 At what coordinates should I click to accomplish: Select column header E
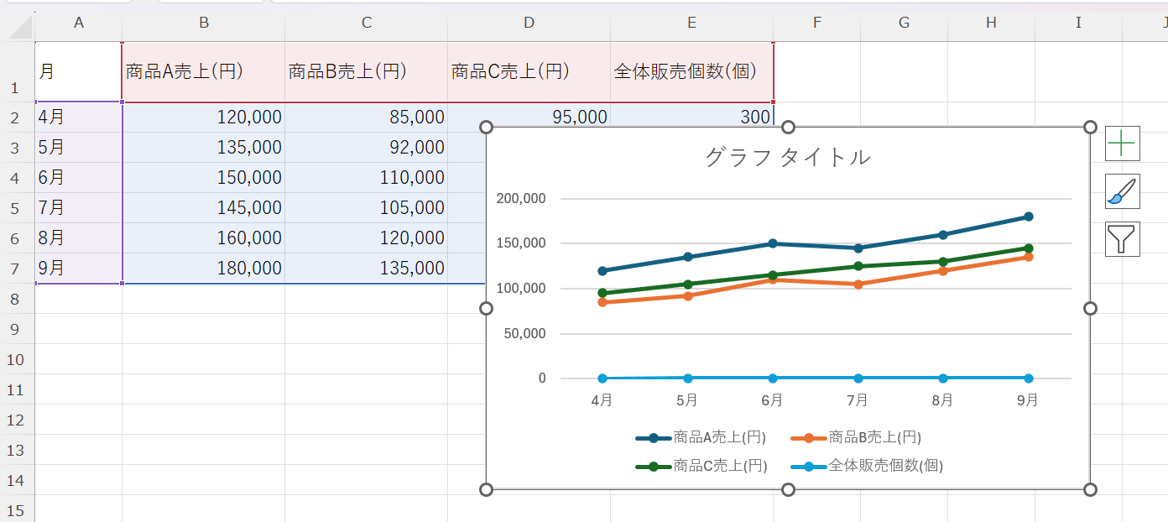691,23
